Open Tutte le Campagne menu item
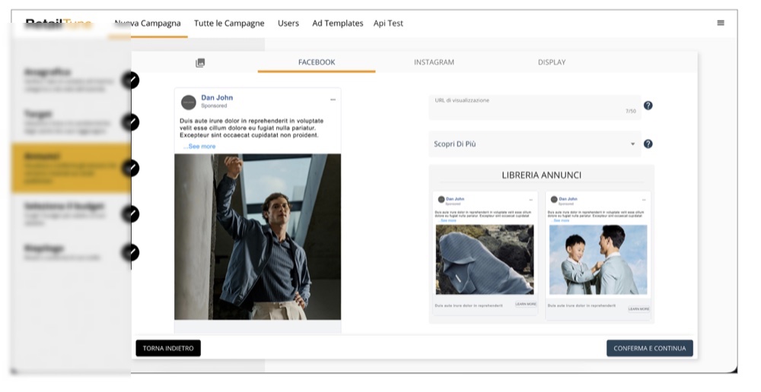Viewport: 761px width, 392px height. [229, 24]
